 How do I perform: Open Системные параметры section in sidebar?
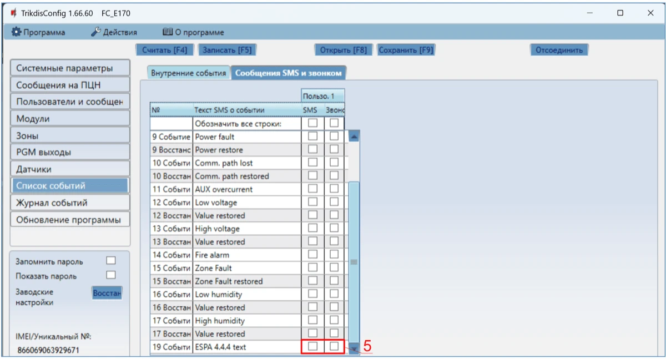(x=70, y=68)
